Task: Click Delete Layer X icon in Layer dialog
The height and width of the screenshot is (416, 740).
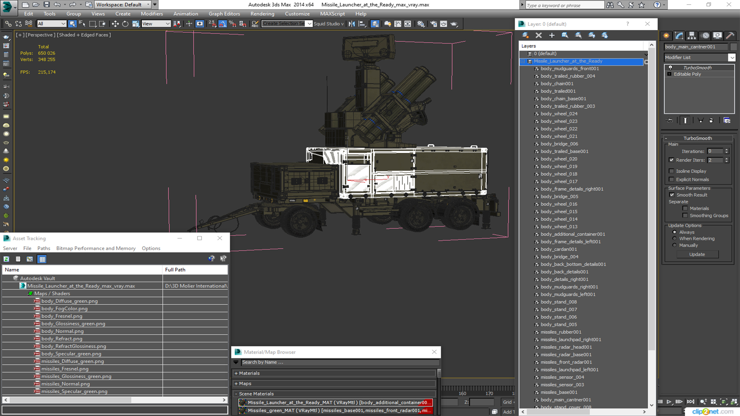Action: coord(538,35)
